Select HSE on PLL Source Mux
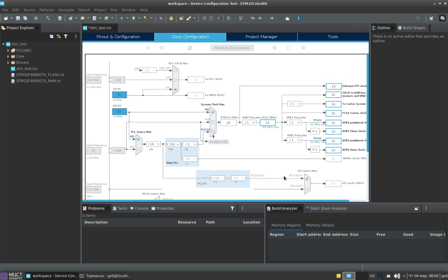 (139, 149)
